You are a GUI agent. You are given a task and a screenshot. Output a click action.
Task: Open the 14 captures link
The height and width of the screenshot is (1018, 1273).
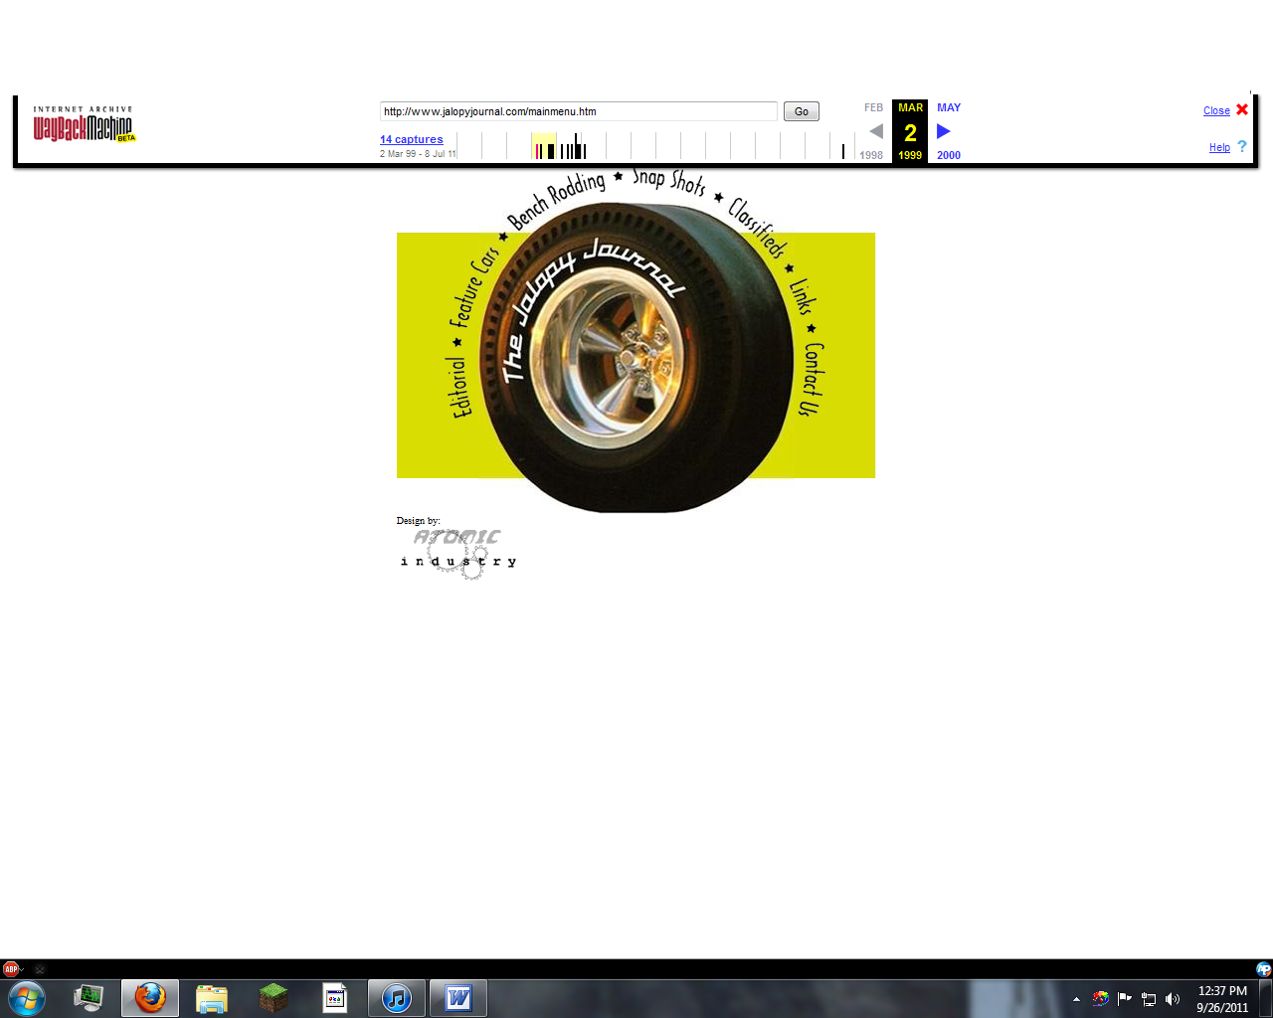(411, 139)
